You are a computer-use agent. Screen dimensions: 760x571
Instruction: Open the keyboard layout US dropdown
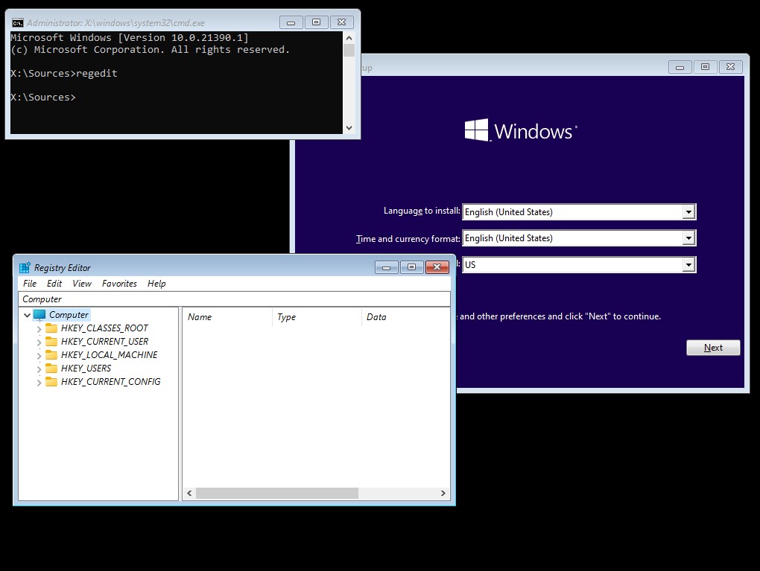click(x=688, y=264)
